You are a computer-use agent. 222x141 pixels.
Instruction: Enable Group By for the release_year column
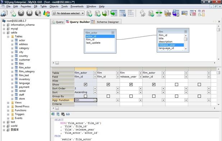[131, 96]
